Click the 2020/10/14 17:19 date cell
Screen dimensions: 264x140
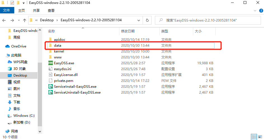135,40
